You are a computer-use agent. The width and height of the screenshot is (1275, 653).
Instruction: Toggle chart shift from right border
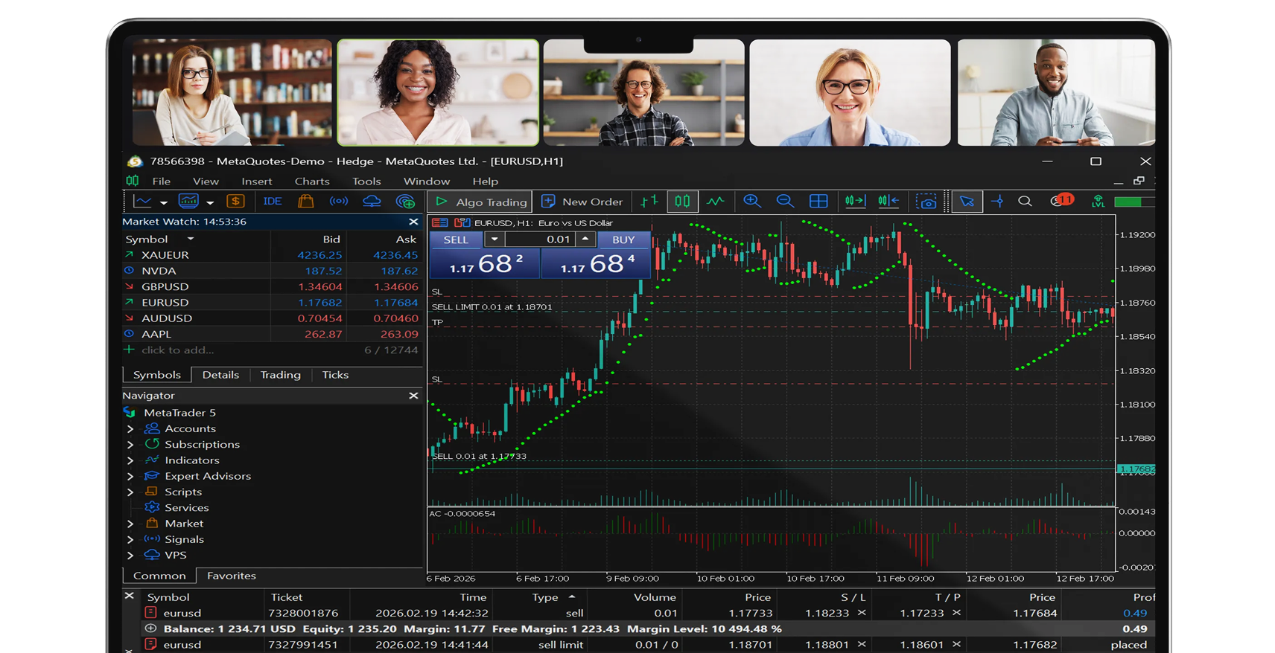(x=888, y=202)
